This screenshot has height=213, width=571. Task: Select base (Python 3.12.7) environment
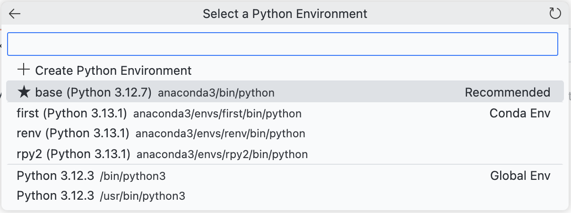click(93, 92)
